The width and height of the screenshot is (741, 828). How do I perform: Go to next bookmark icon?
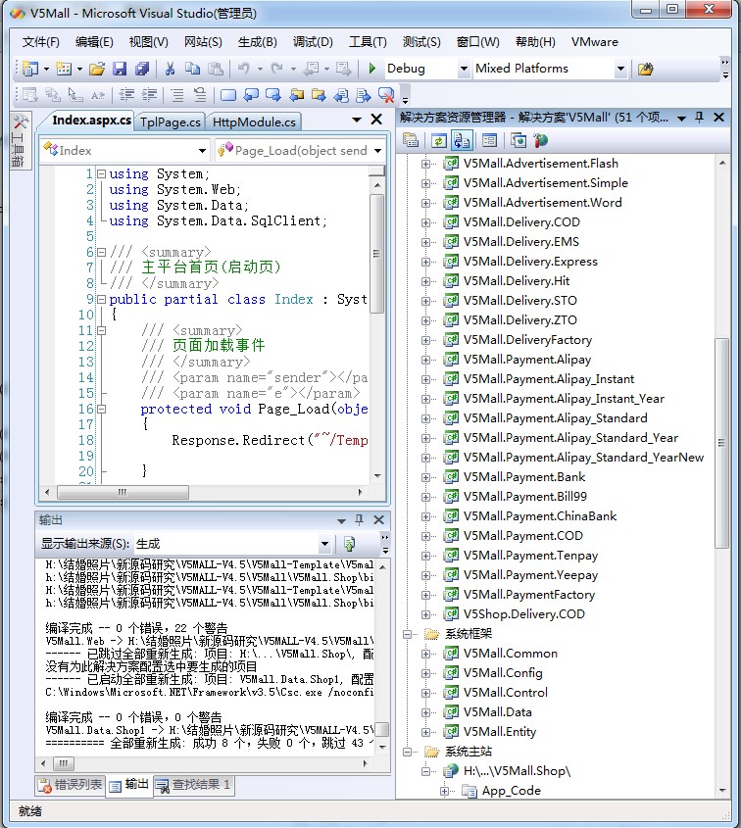click(273, 95)
